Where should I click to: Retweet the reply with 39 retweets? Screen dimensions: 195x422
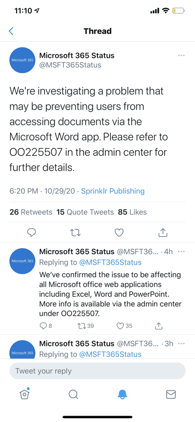coord(85,326)
